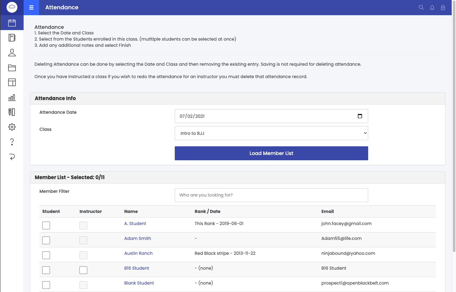This screenshot has height=292, width=456.
Task: Check Student box for A. Student
Action: point(46,225)
